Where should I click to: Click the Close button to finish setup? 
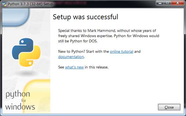pyautogui.click(x=169, y=107)
